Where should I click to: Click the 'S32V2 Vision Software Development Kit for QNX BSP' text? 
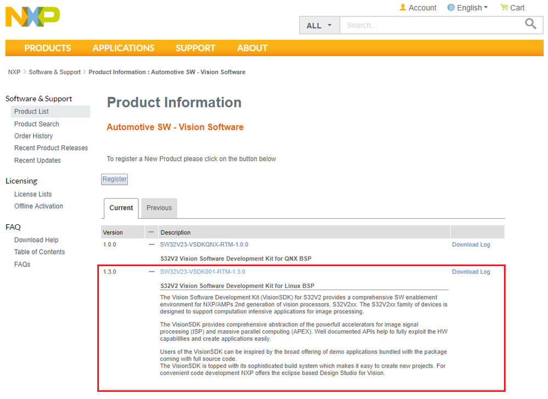236,259
